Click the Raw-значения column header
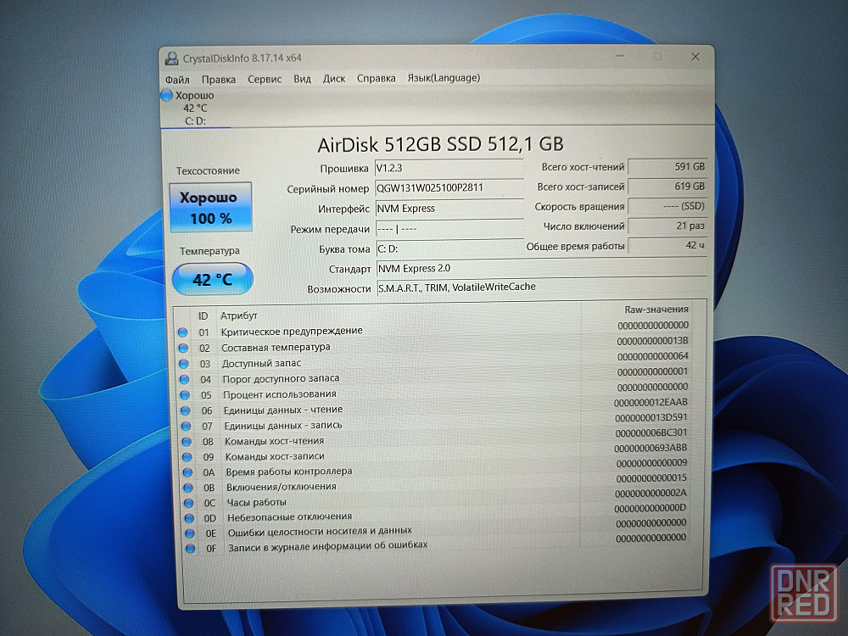The height and width of the screenshot is (636, 848). pyautogui.click(x=656, y=310)
